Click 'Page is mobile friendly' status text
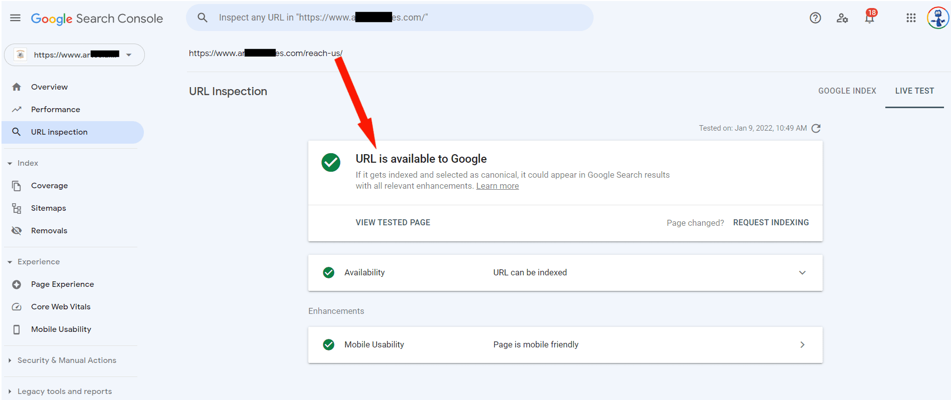 point(536,345)
